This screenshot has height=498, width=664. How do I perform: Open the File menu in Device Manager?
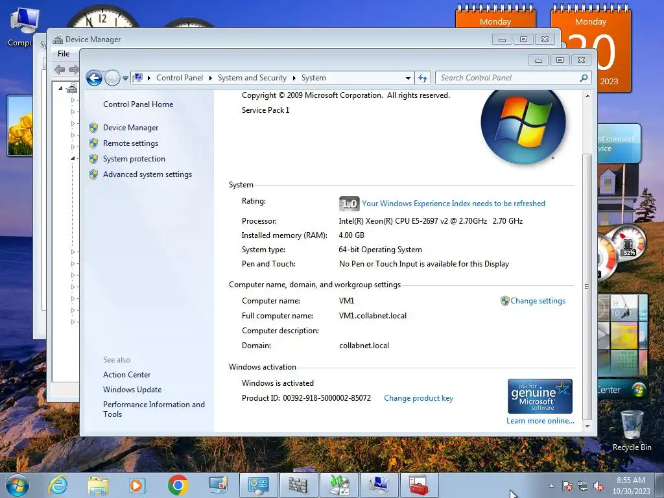point(64,54)
